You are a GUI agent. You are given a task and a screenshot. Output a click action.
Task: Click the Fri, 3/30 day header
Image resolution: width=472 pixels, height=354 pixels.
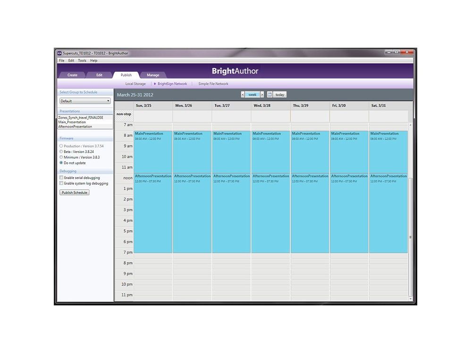tap(349, 105)
